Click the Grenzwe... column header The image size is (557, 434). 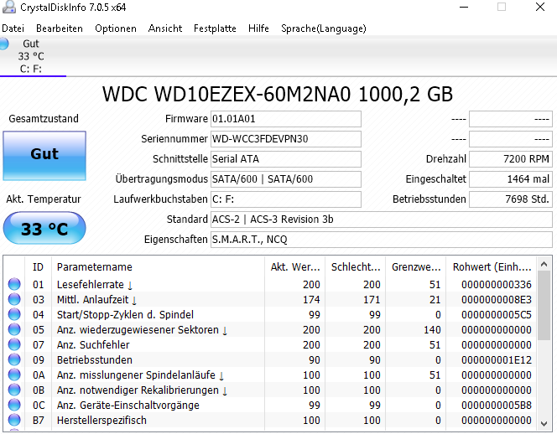(415, 267)
